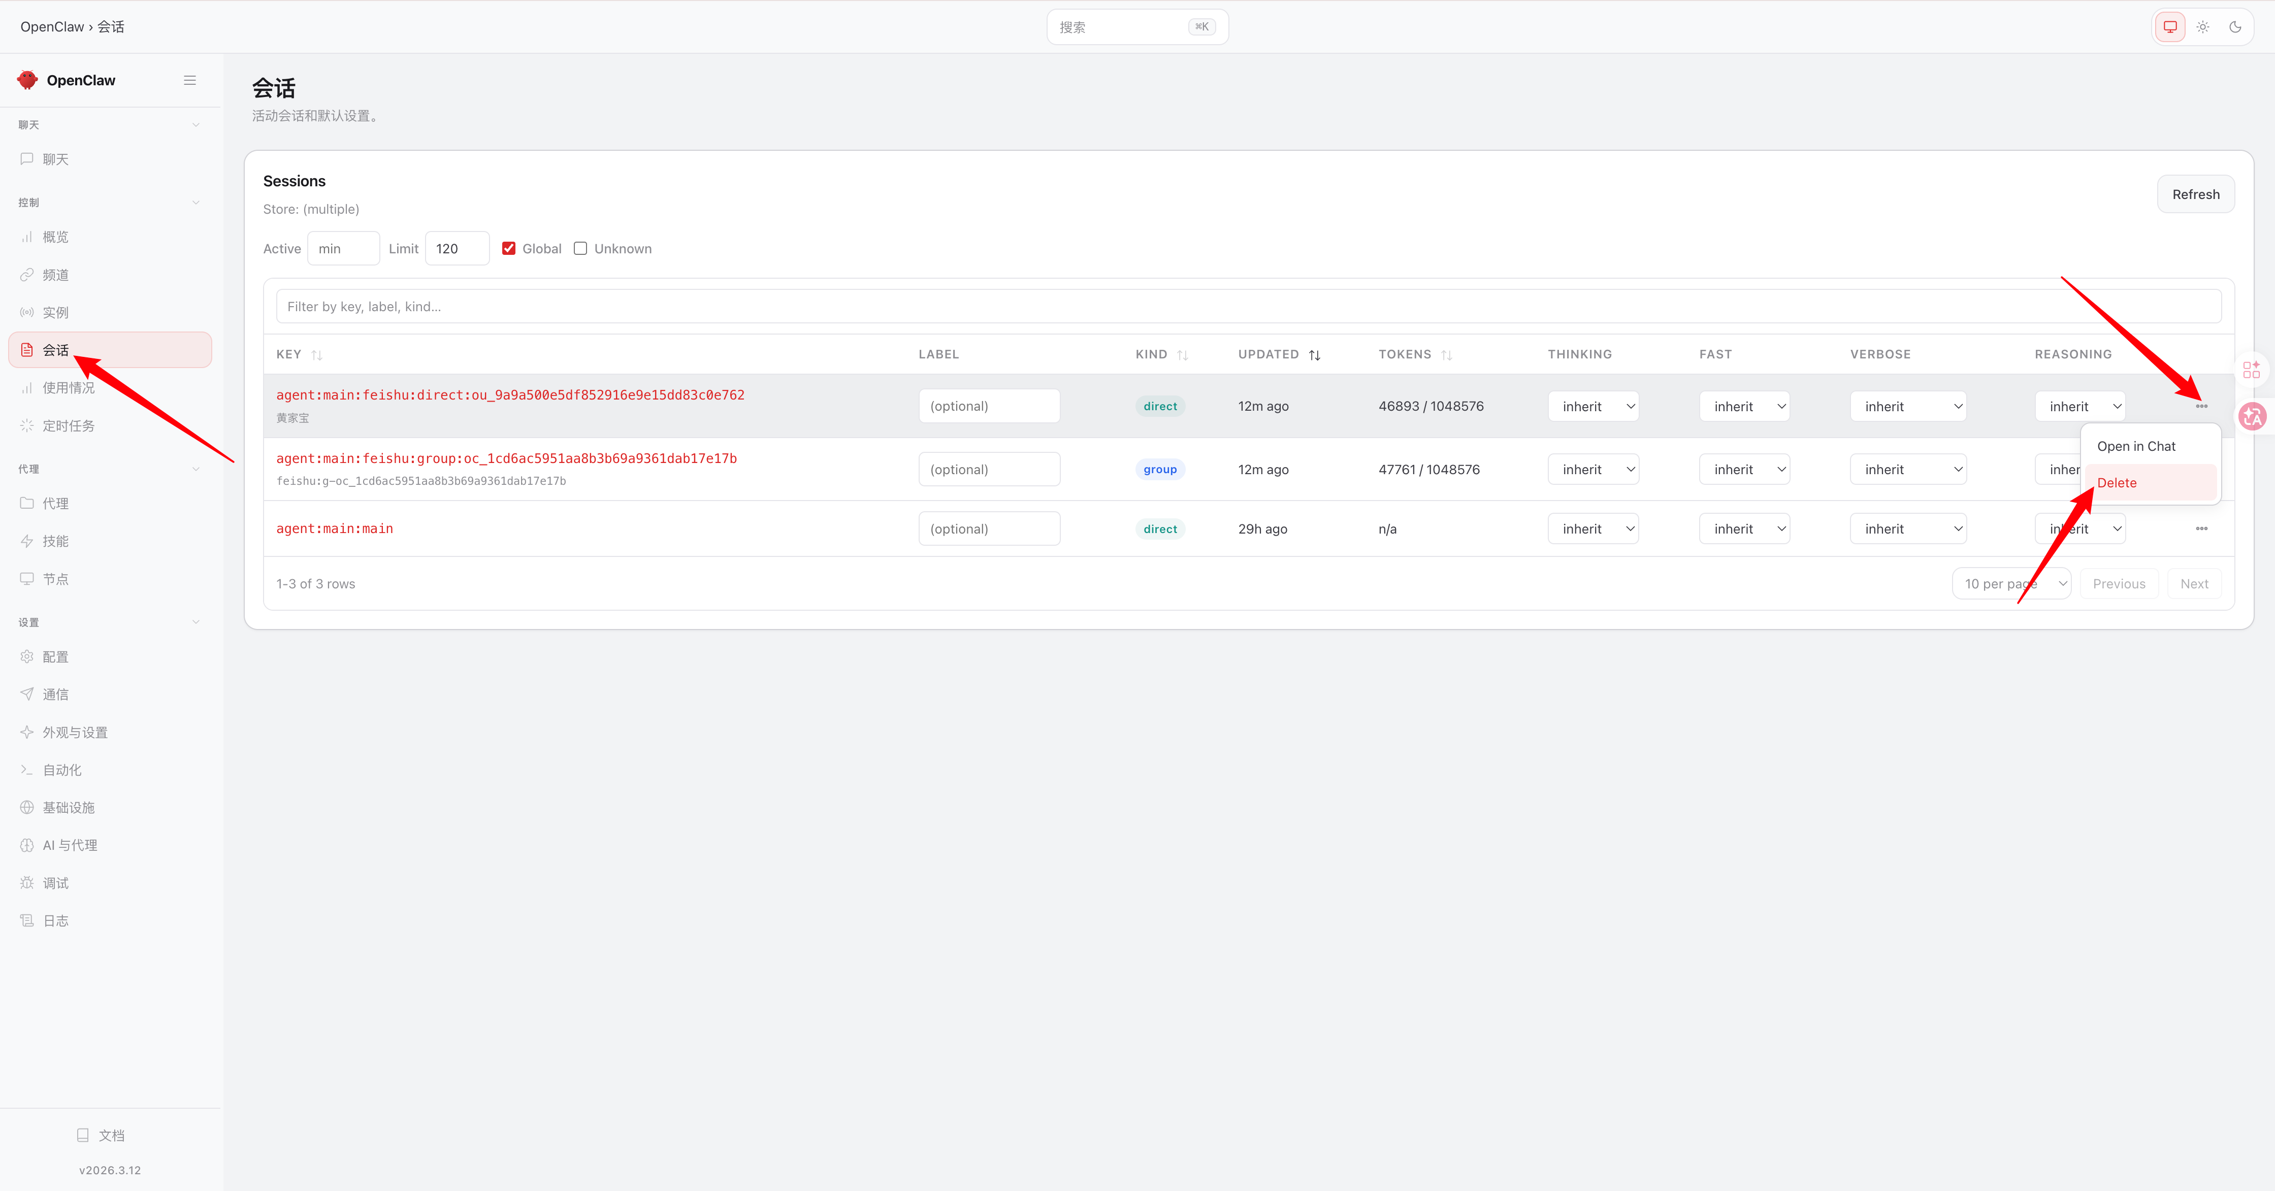The width and height of the screenshot is (2275, 1191).
Task: Sort sessions by the UPDATED column arrows
Action: (1314, 355)
